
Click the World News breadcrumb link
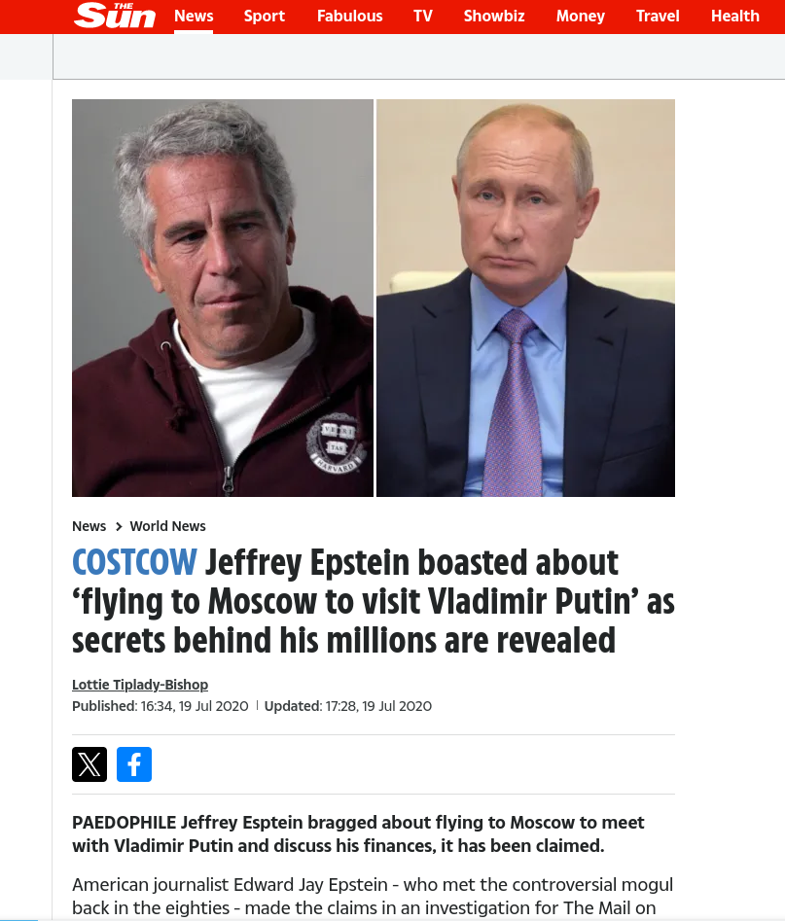167,526
